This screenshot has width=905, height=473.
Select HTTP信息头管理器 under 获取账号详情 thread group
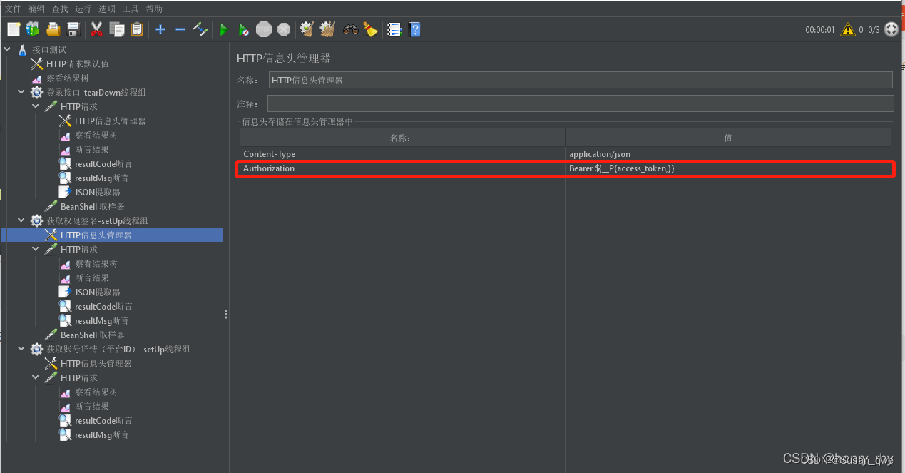(96, 363)
